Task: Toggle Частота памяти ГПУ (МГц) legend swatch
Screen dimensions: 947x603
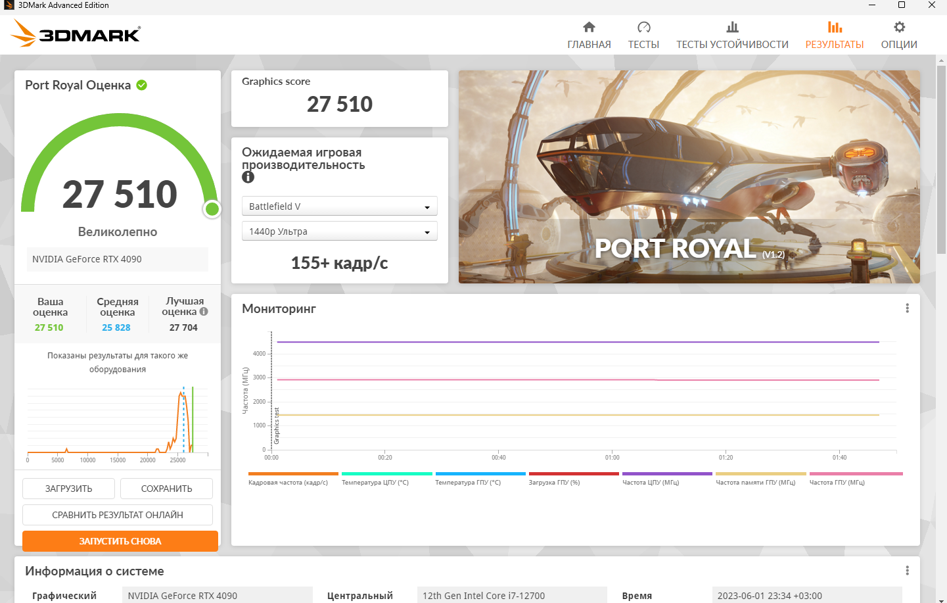Action: pos(761,473)
